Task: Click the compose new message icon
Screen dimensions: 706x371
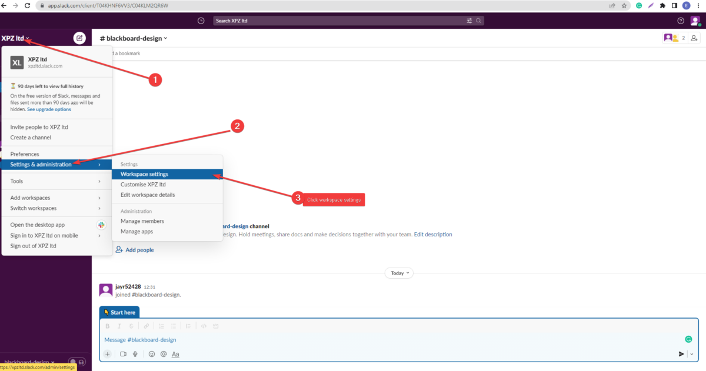Action: 79,38
